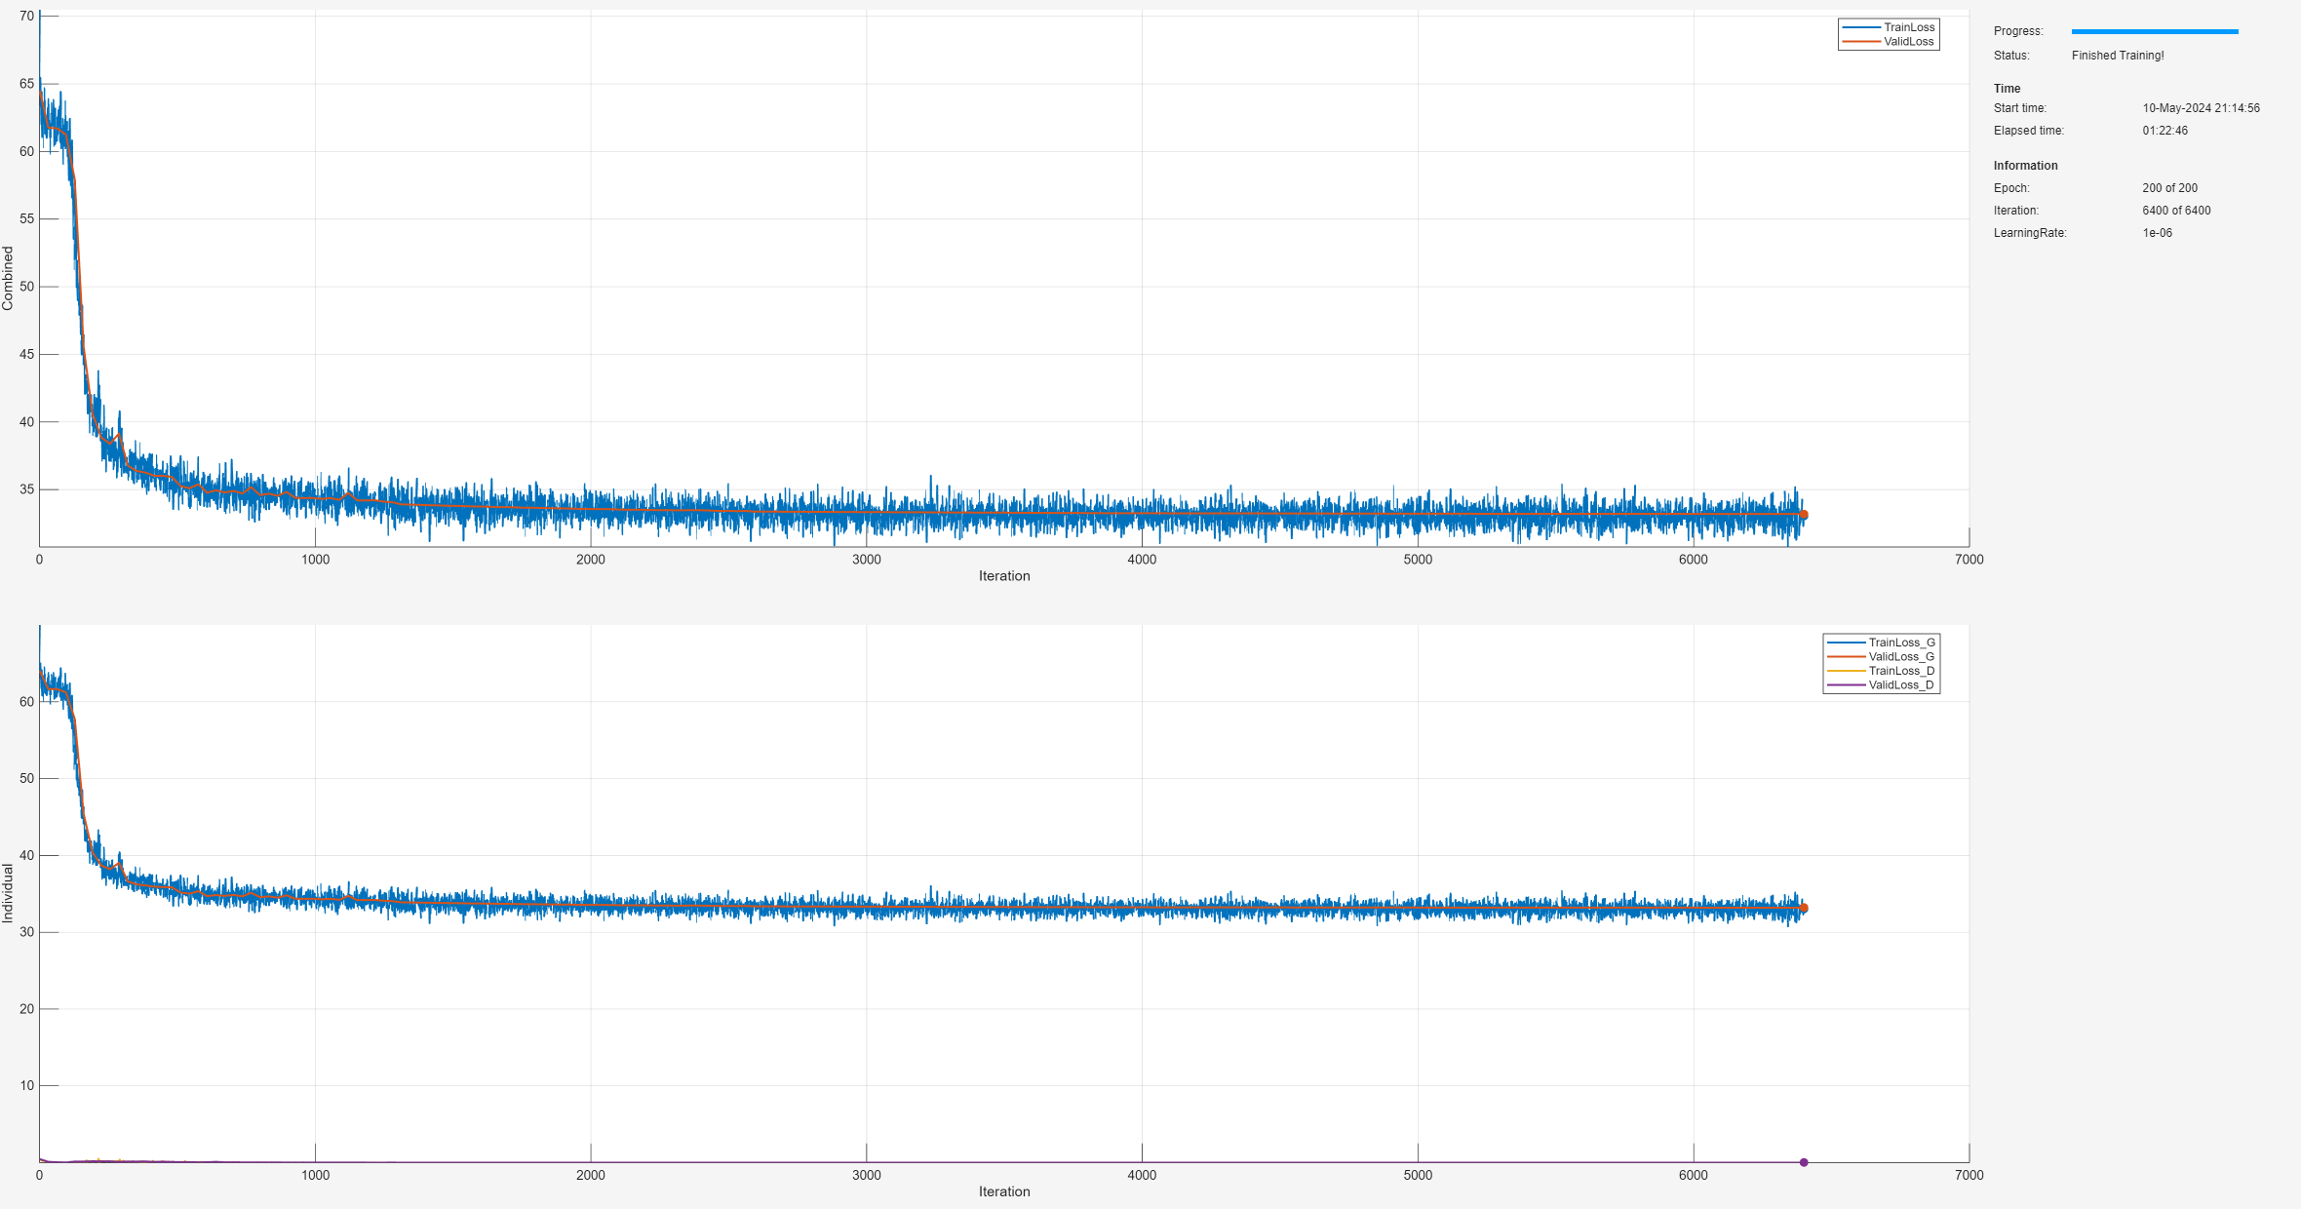The width and height of the screenshot is (2301, 1209).
Task: Toggle the TrainLoss_G legend entry
Action: click(1900, 643)
